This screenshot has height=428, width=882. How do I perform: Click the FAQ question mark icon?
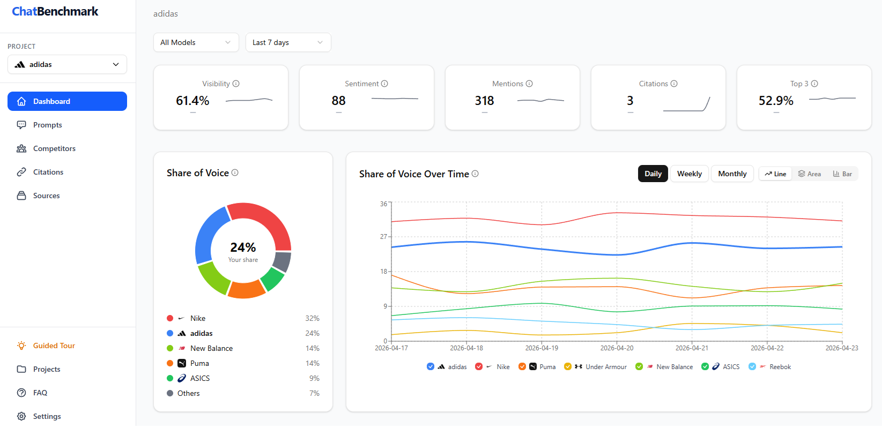tap(21, 393)
